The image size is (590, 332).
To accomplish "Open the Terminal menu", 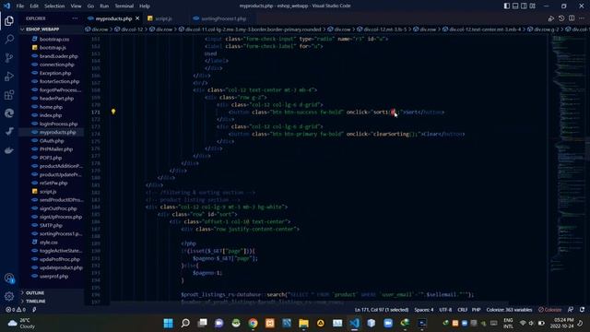I will click(x=124, y=6).
